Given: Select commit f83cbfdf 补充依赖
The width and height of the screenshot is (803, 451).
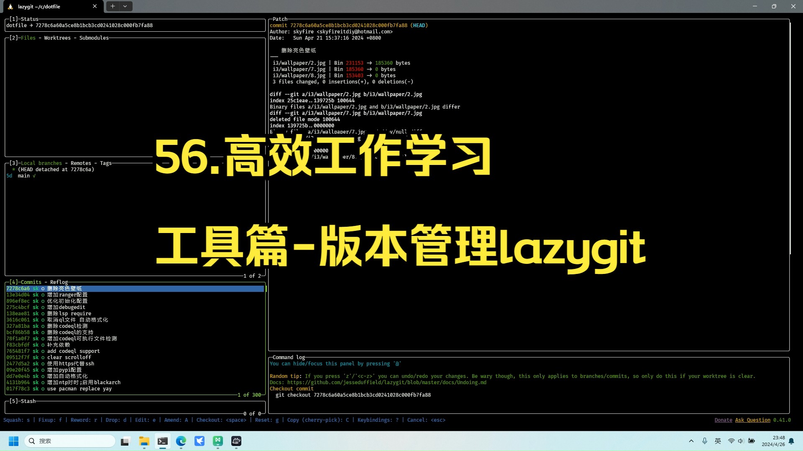Looking at the screenshot, I should pyautogui.click(x=135, y=345).
